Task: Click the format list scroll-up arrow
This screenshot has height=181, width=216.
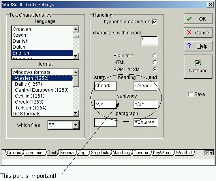Action: point(76,72)
